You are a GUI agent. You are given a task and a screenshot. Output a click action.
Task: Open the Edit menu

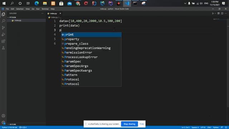pos(13,9)
